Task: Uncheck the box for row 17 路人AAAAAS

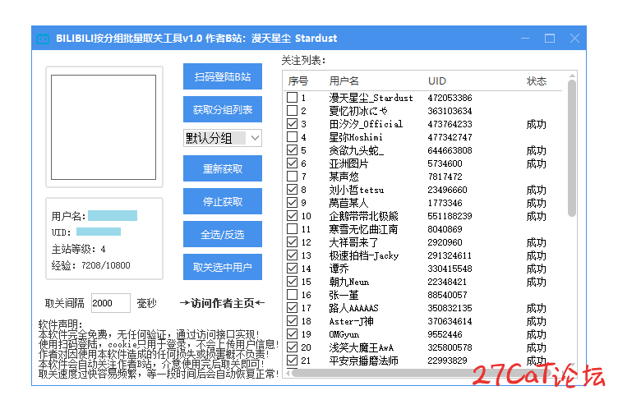Action: click(292, 308)
